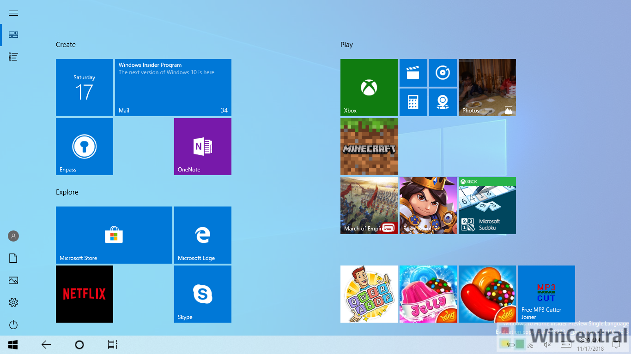Image resolution: width=631 pixels, height=354 pixels.
Task: Open the user account icon
Action: 13,236
